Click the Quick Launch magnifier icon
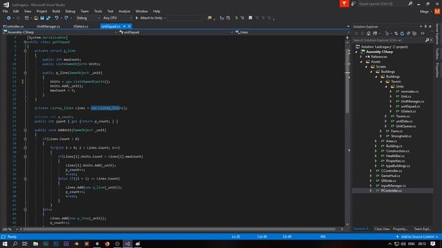The image size is (442, 248). 410,3
